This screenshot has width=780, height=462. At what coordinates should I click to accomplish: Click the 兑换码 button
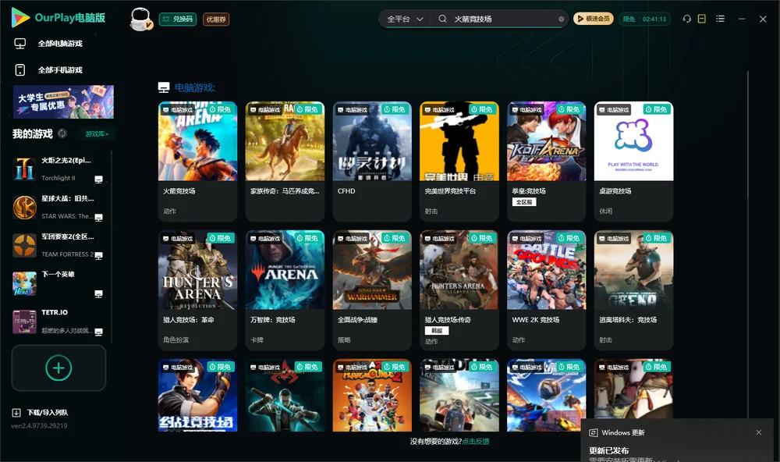pyautogui.click(x=178, y=19)
